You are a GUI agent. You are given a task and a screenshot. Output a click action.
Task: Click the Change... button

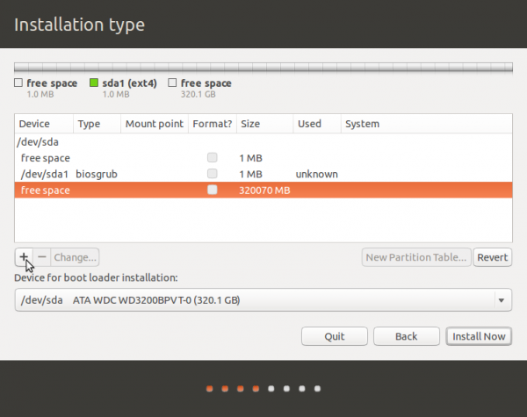click(x=75, y=257)
